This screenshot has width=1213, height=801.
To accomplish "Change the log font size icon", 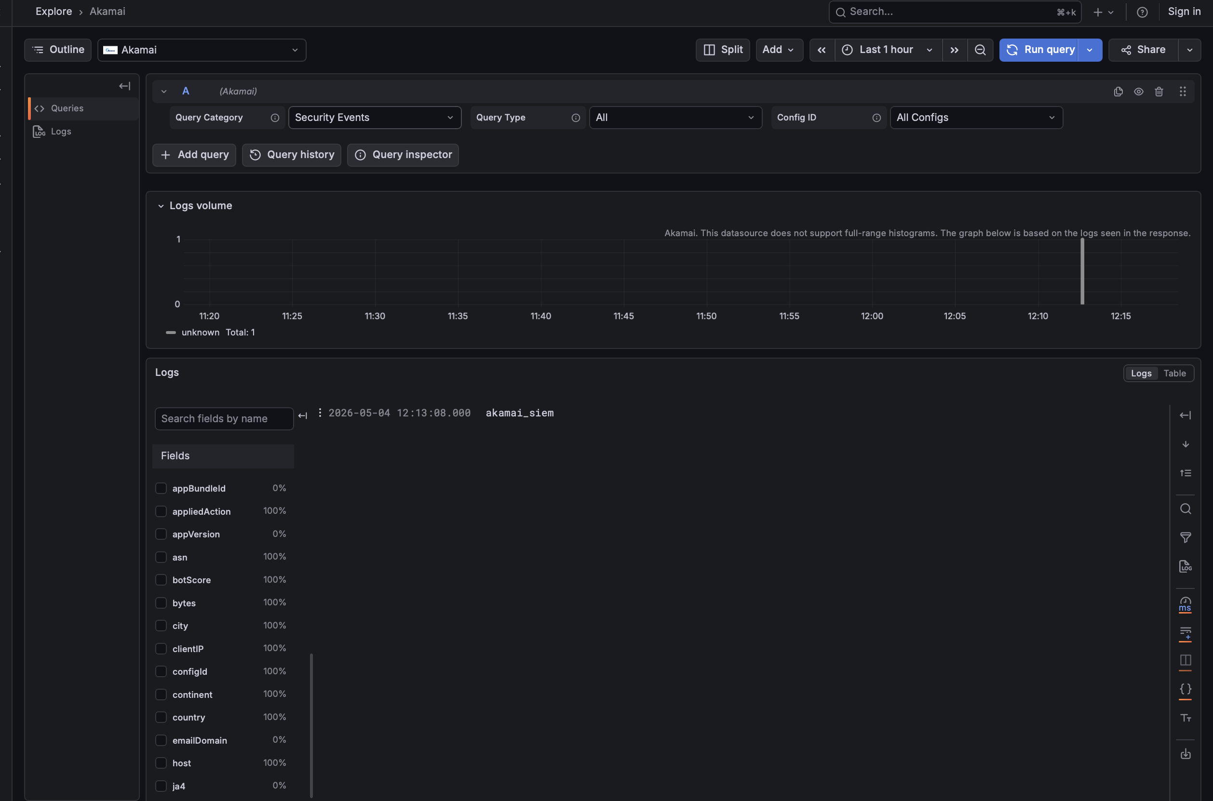I will tap(1186, 718).
